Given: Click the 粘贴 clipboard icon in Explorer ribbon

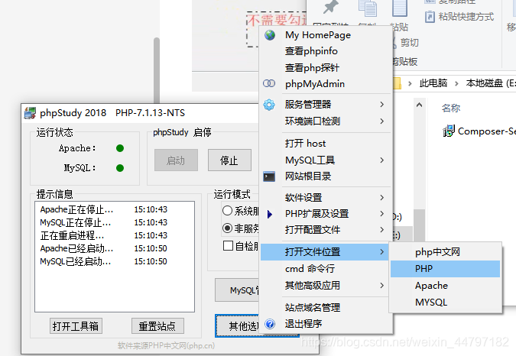Looking at the screenshot, I should 400,8.
